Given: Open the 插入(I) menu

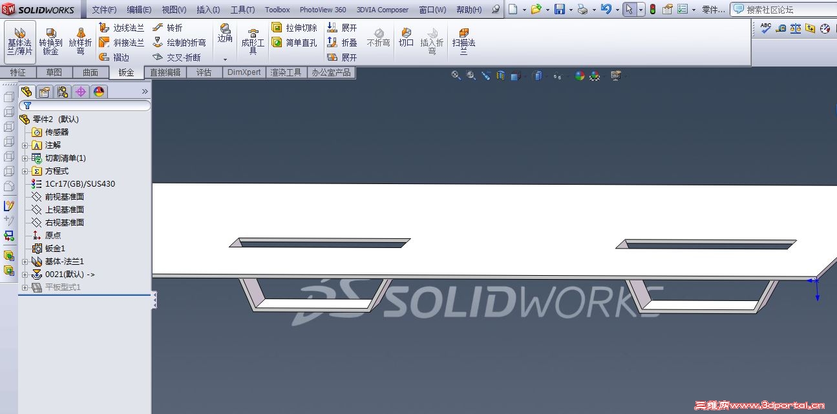Looking at the screenshot, I should pyautogui.click(x=207, y=10).
